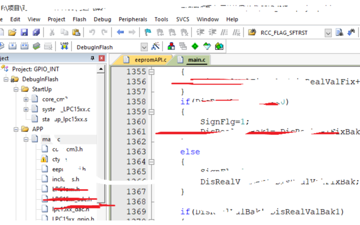Click the greyed Stop build icon
Screen dimensions: 360x225
point(48,46)
